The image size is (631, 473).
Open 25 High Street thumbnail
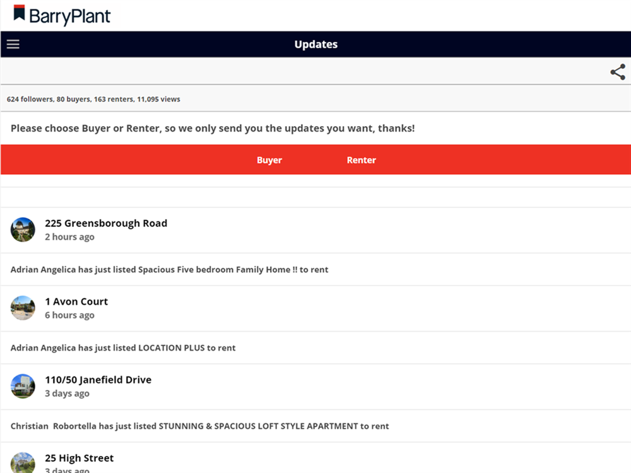pos(23,462)
